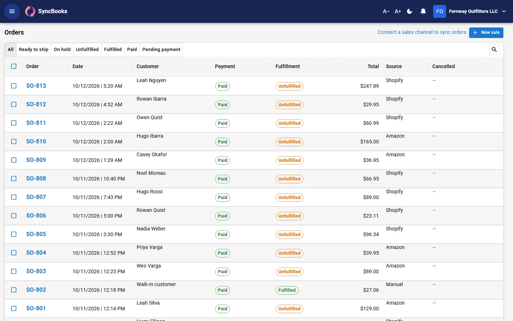Click the New sale button
Image resolution: width=513 pixels, height=321 pixels.
(486, 32)
